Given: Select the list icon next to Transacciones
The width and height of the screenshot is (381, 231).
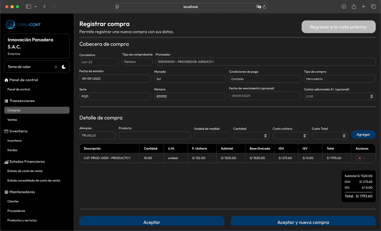Looking at the screenshot, I should (6, 101).
